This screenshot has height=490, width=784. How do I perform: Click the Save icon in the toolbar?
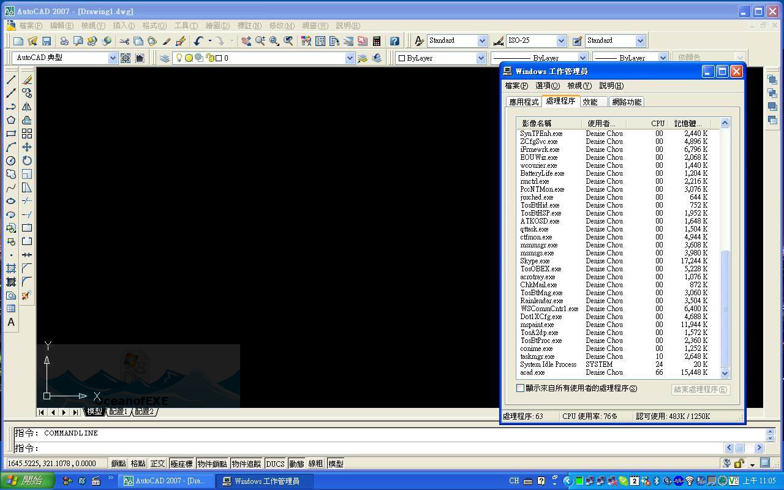coord(47,41)
